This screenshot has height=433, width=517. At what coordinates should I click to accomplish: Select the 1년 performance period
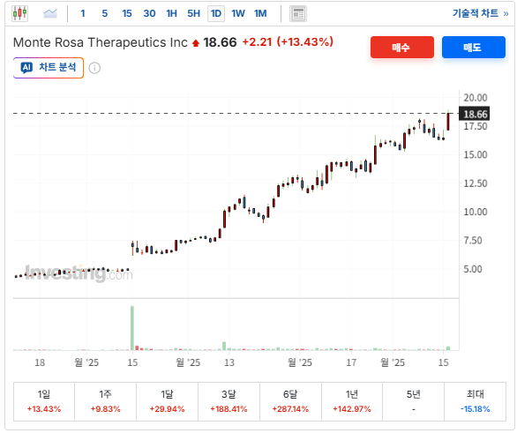[x=352, y=401]
